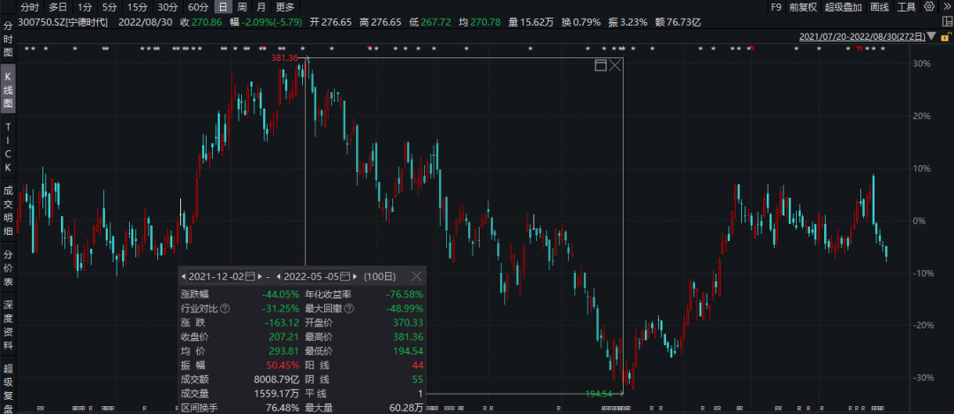This screenshot has height=414, width=954.
Task: Click amplitude 3.23% in header
Action: [632, 22]
